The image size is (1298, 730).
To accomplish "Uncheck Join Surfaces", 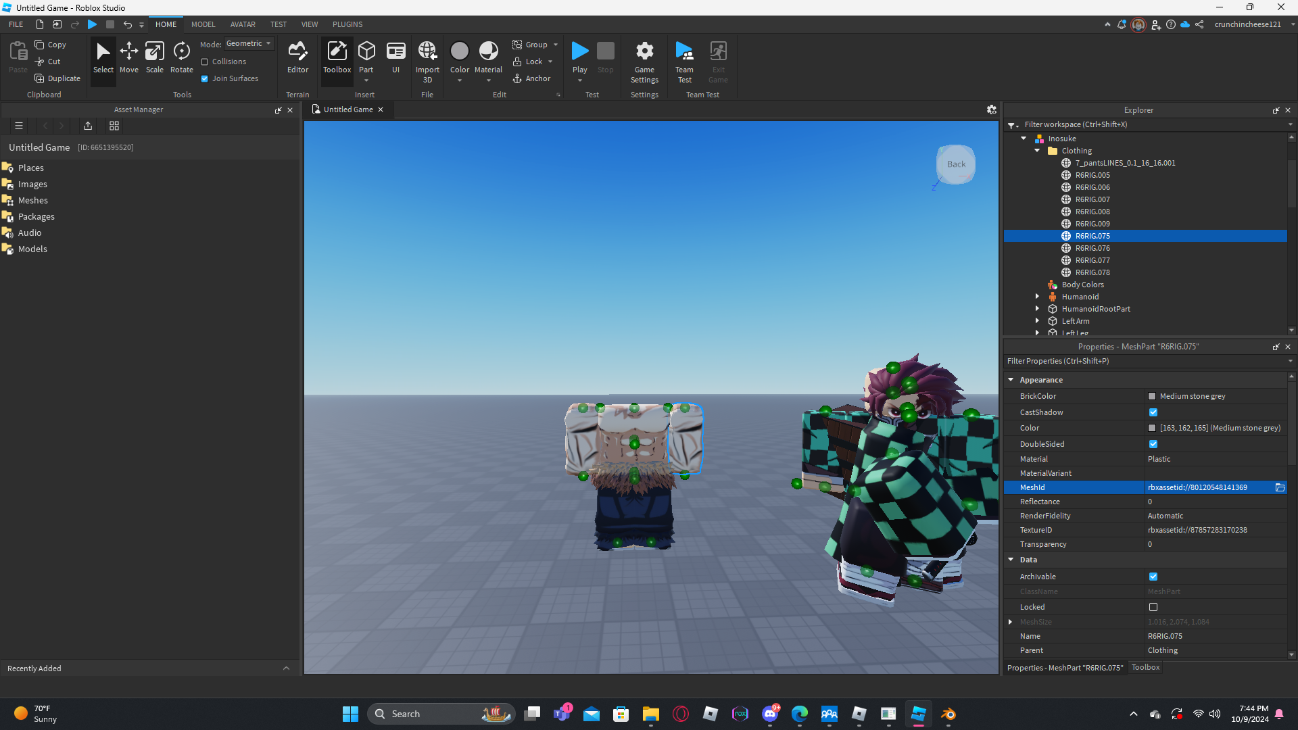I will point(205,78).
